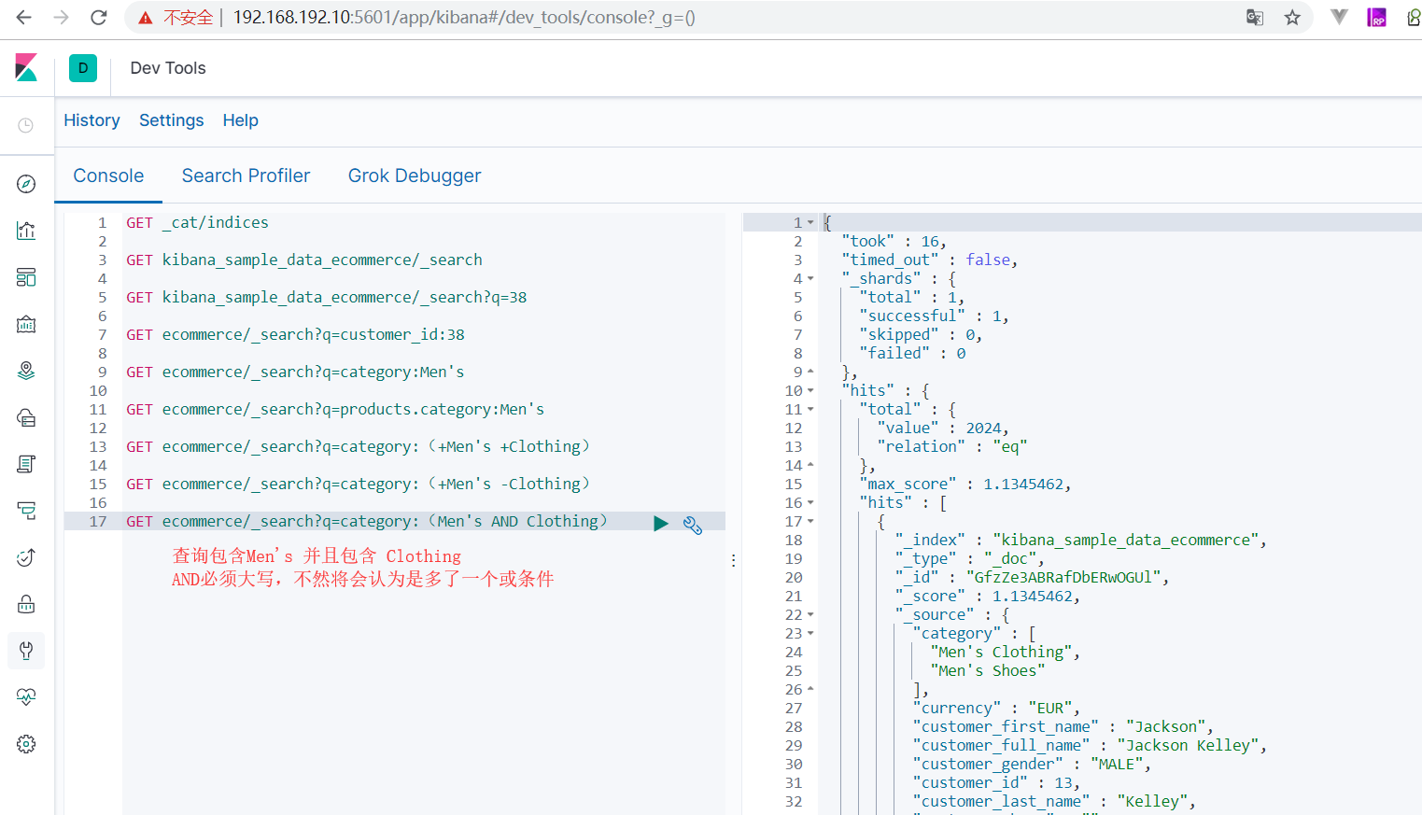The width and height of the screenshot is (1422, 815).
Task: Open the Help link
Action: pos(241,120)
